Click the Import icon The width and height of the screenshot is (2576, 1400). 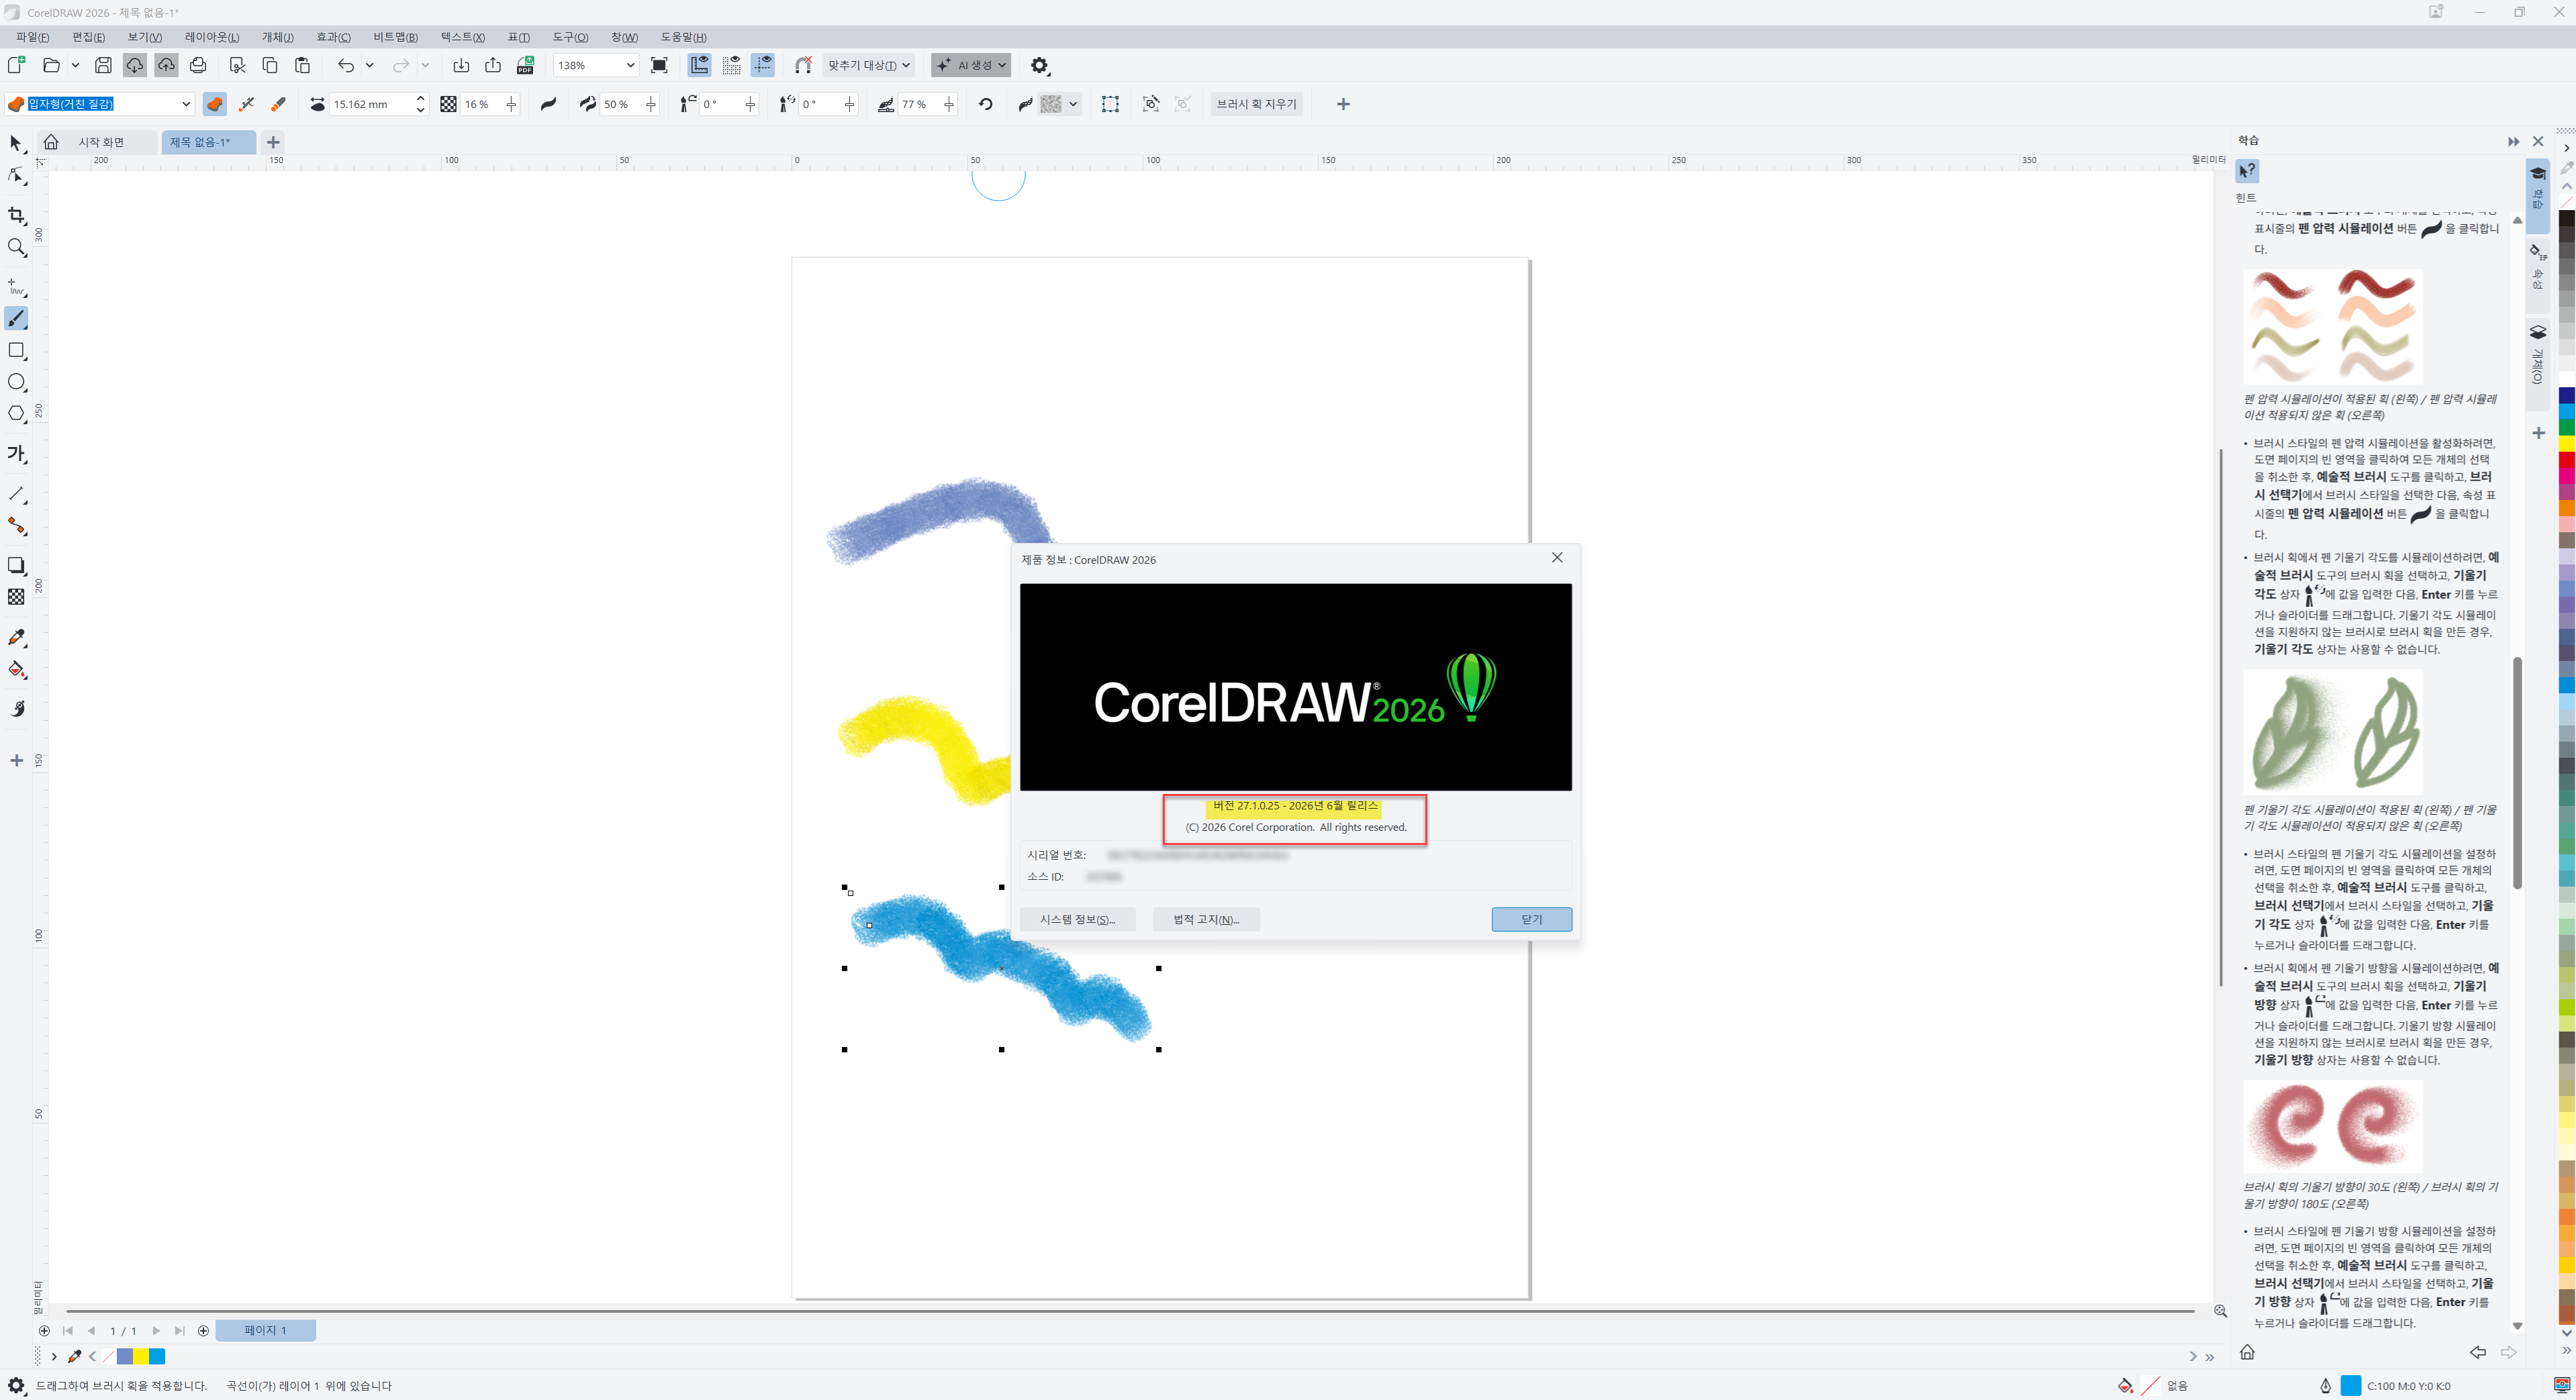[461, 65]
